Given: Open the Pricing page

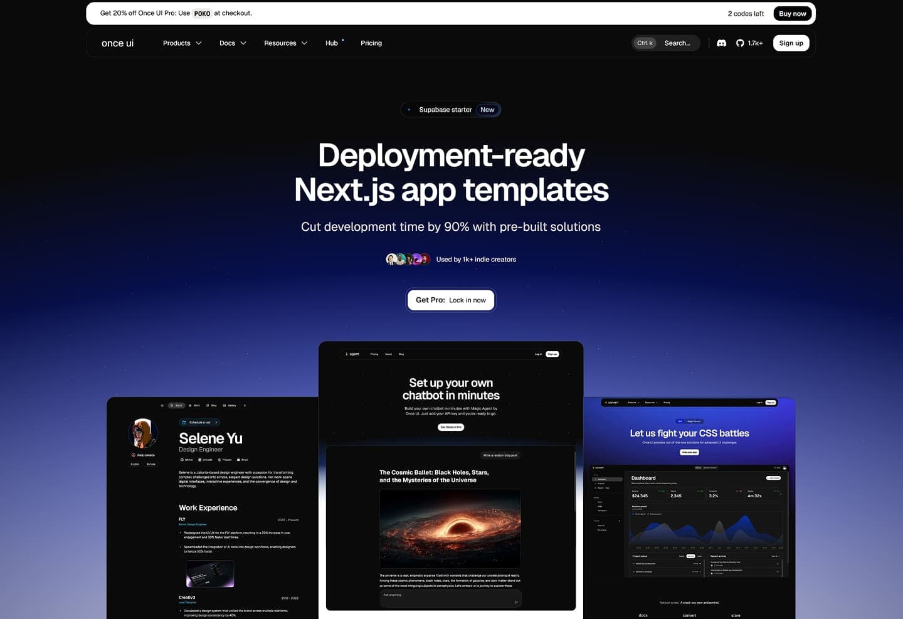Looking at the screenshot, I should 371,43.
